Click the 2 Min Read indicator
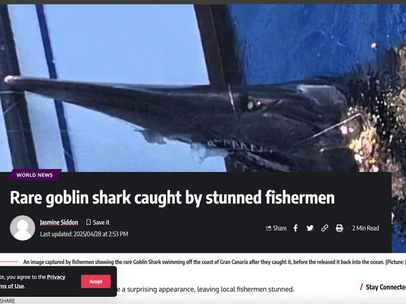 click(366, 228)
